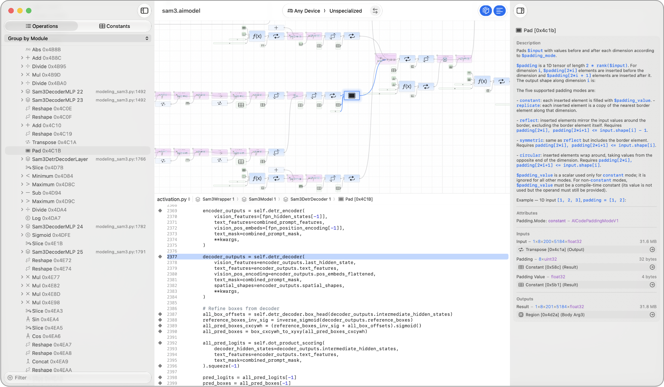Toggle the left sidebar panel
The image size is (664, 387).
(144, 11)
